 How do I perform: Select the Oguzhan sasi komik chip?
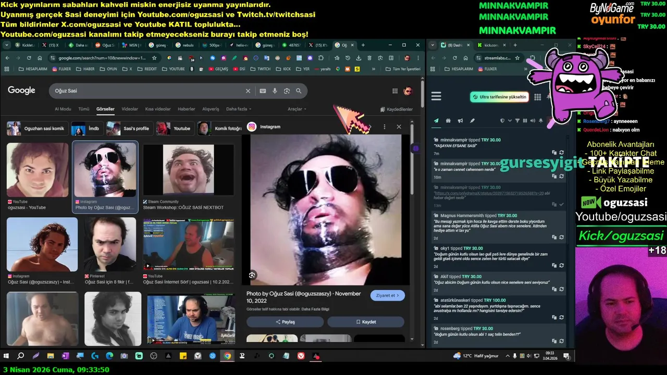pyautogui.click(x=36, y=128)
